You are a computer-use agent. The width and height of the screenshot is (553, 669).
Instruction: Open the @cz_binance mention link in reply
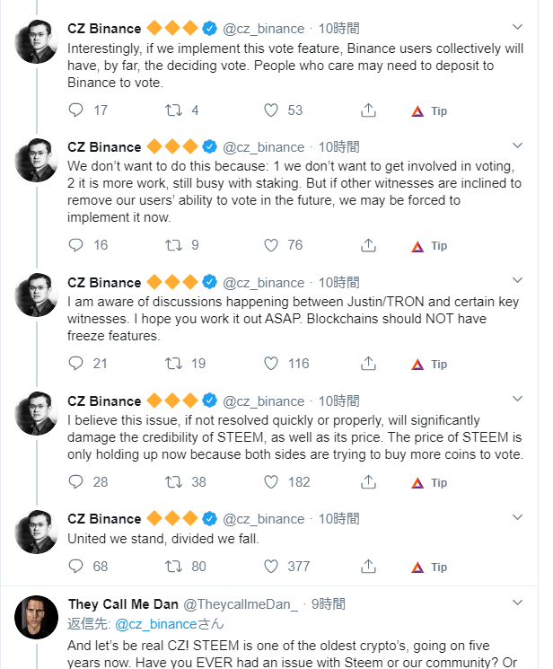pos(155,623)
